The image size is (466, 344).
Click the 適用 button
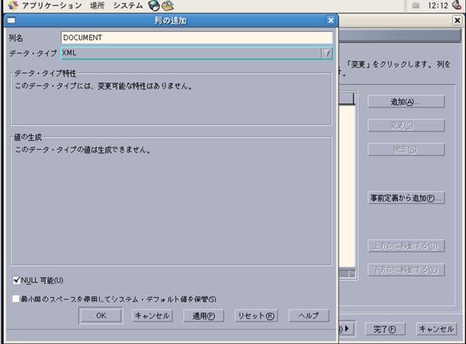point(204,316)
